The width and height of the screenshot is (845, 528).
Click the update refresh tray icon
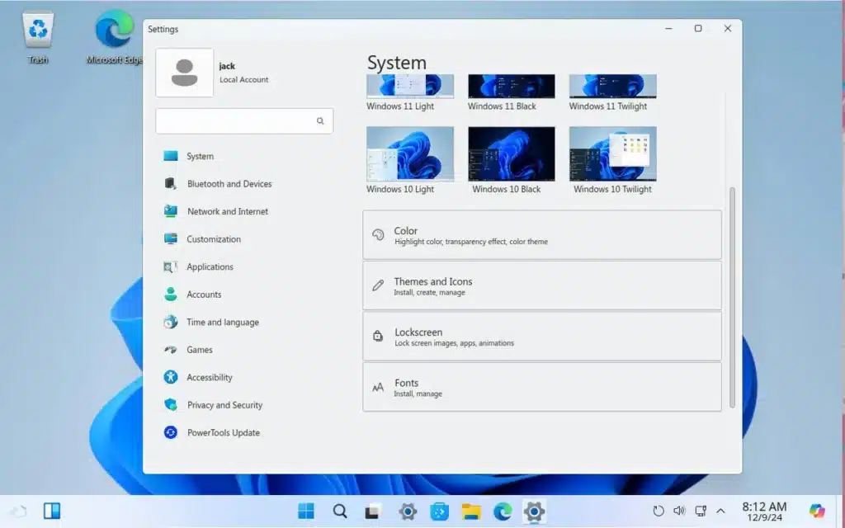658,511
